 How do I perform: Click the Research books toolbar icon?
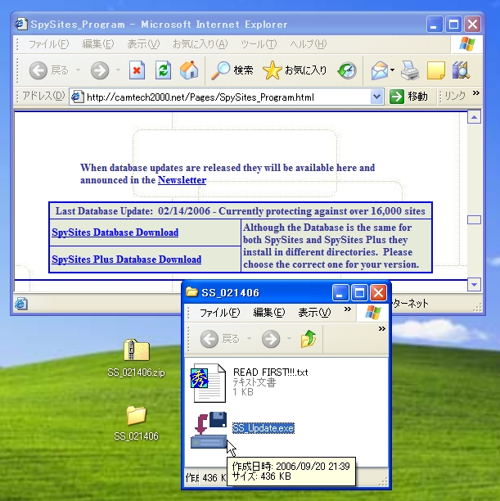tap(461, 70)
